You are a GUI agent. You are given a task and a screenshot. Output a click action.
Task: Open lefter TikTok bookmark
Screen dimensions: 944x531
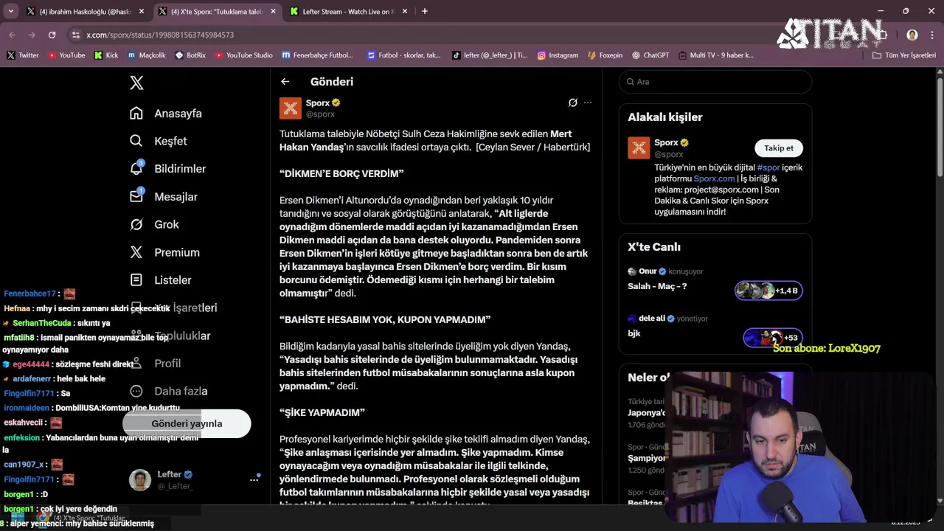click(x=490, y=55)
